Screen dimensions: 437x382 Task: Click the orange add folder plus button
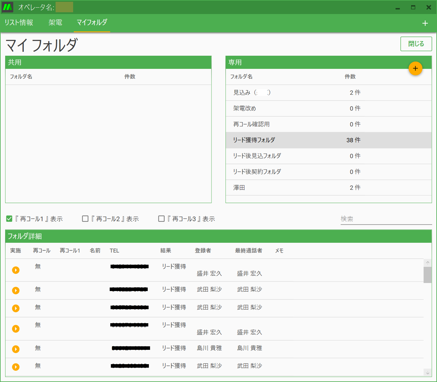(x=415, y=68)
